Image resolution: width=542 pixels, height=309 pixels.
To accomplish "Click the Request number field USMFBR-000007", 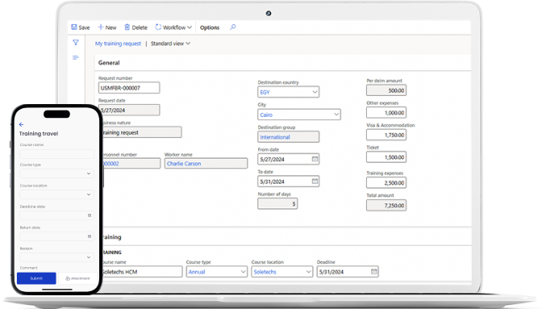I will 129,88.
